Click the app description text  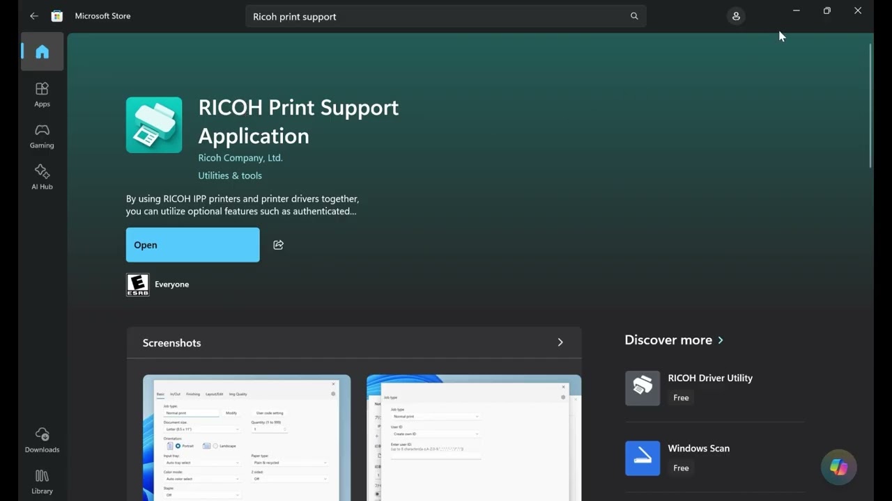coord(243,205)
